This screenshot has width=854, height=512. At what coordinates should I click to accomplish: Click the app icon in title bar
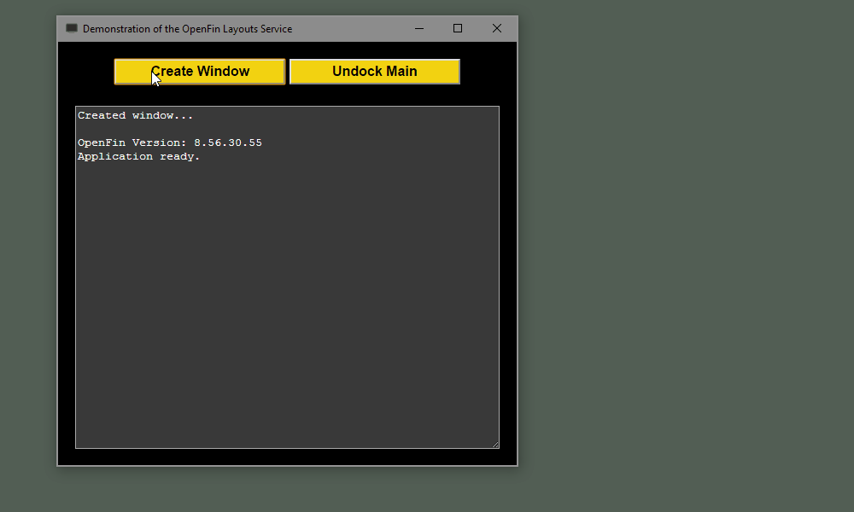point(72,28)
